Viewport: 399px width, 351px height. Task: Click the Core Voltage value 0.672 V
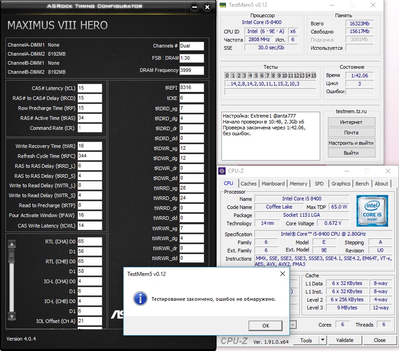coord(332,223)
